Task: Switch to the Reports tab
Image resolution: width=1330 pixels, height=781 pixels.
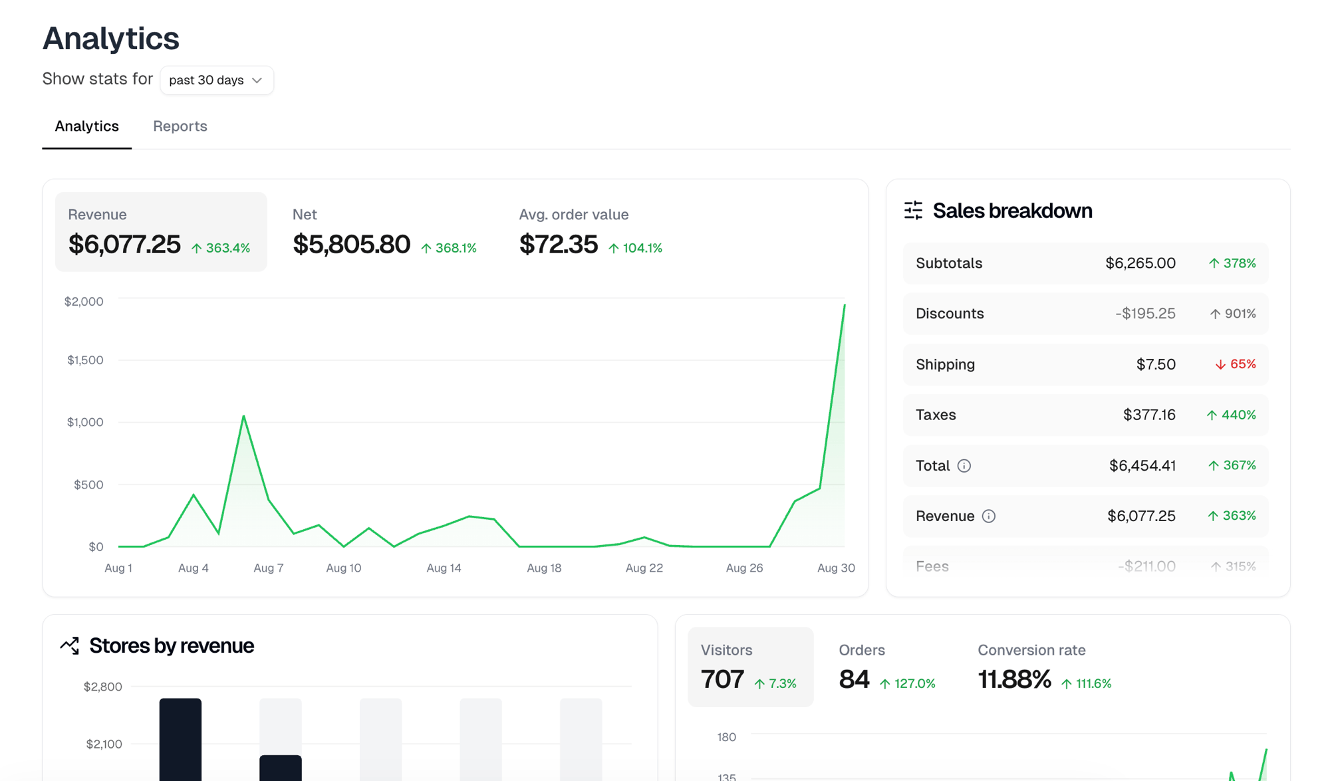Action: coord(180,126)
